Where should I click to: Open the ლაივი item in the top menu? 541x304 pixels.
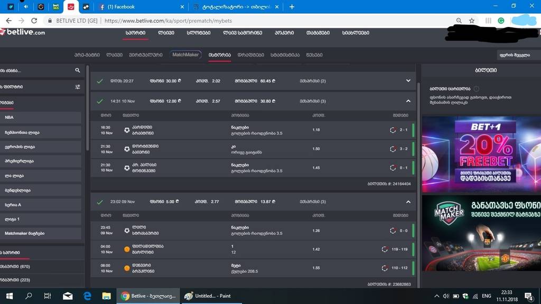(x=166, y=33)
